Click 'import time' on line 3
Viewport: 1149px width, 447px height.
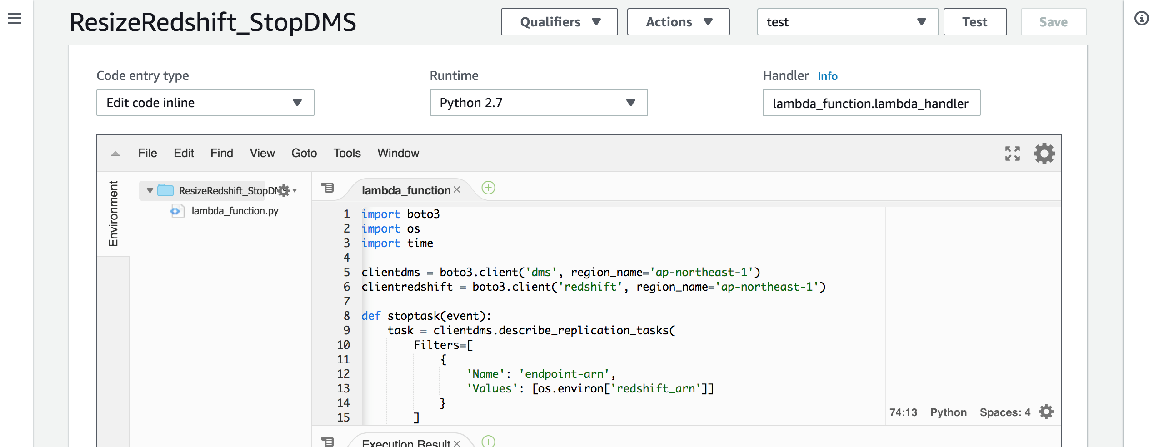[397, 243]
